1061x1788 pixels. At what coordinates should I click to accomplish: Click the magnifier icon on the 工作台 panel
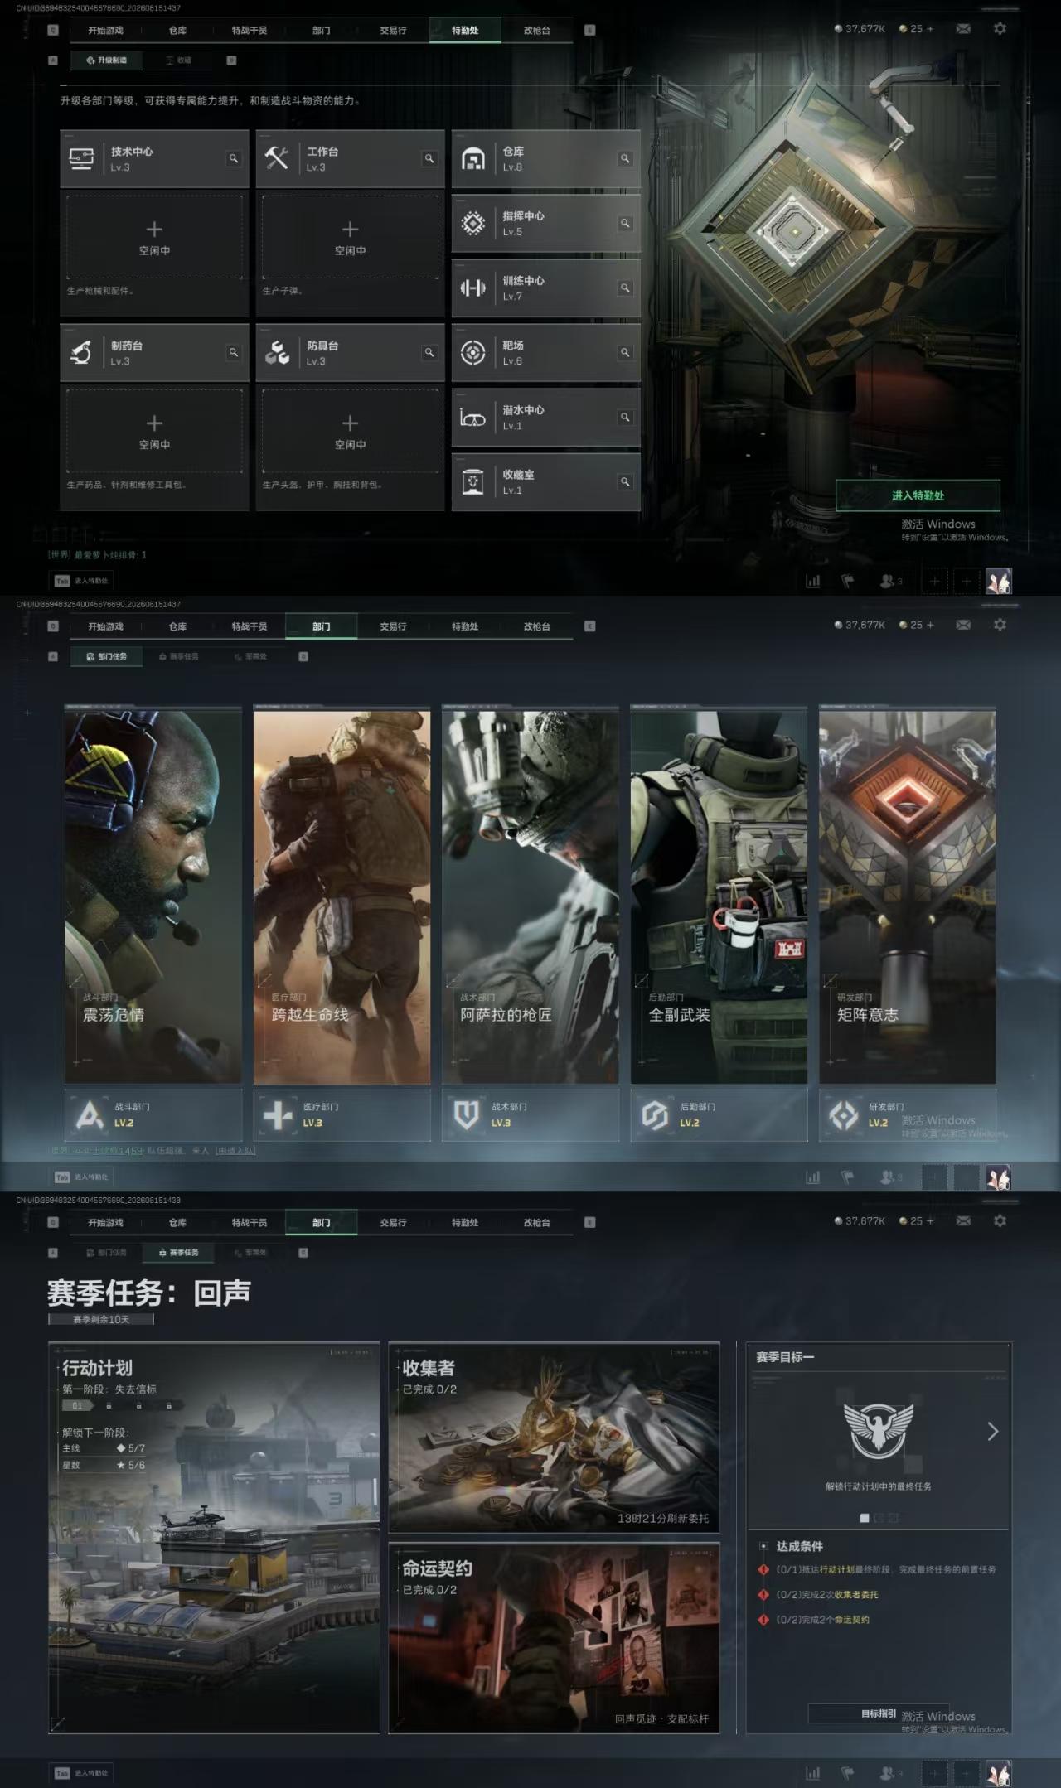point(429,158)
